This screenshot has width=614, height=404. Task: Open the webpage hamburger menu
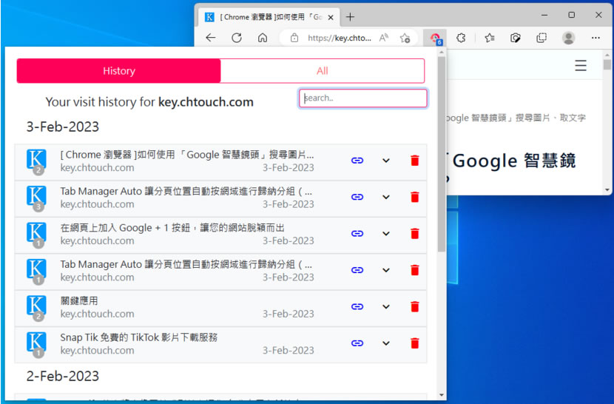click(x=581, y=66)
